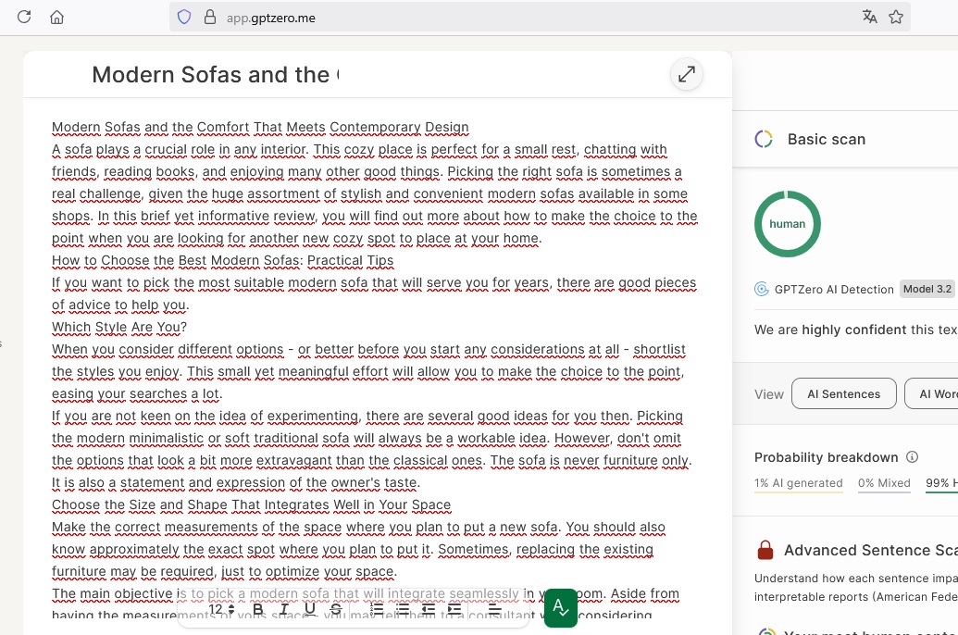Viewport: 958px width, 635px height.
Task: Click the 1% AI generated bar
Action: pos(798,483)
